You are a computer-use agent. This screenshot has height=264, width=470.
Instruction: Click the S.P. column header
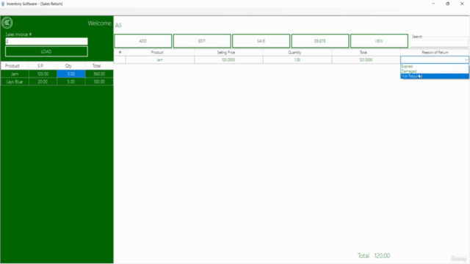[43, 66]
